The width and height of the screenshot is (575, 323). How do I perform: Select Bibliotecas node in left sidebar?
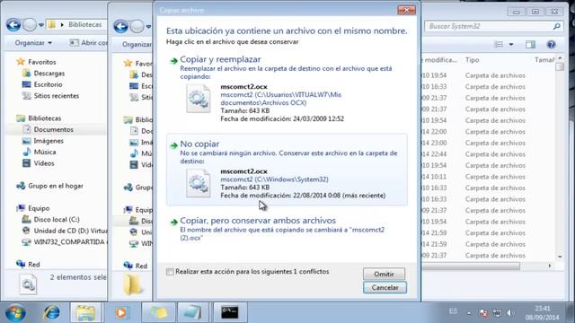click(44, 118)
